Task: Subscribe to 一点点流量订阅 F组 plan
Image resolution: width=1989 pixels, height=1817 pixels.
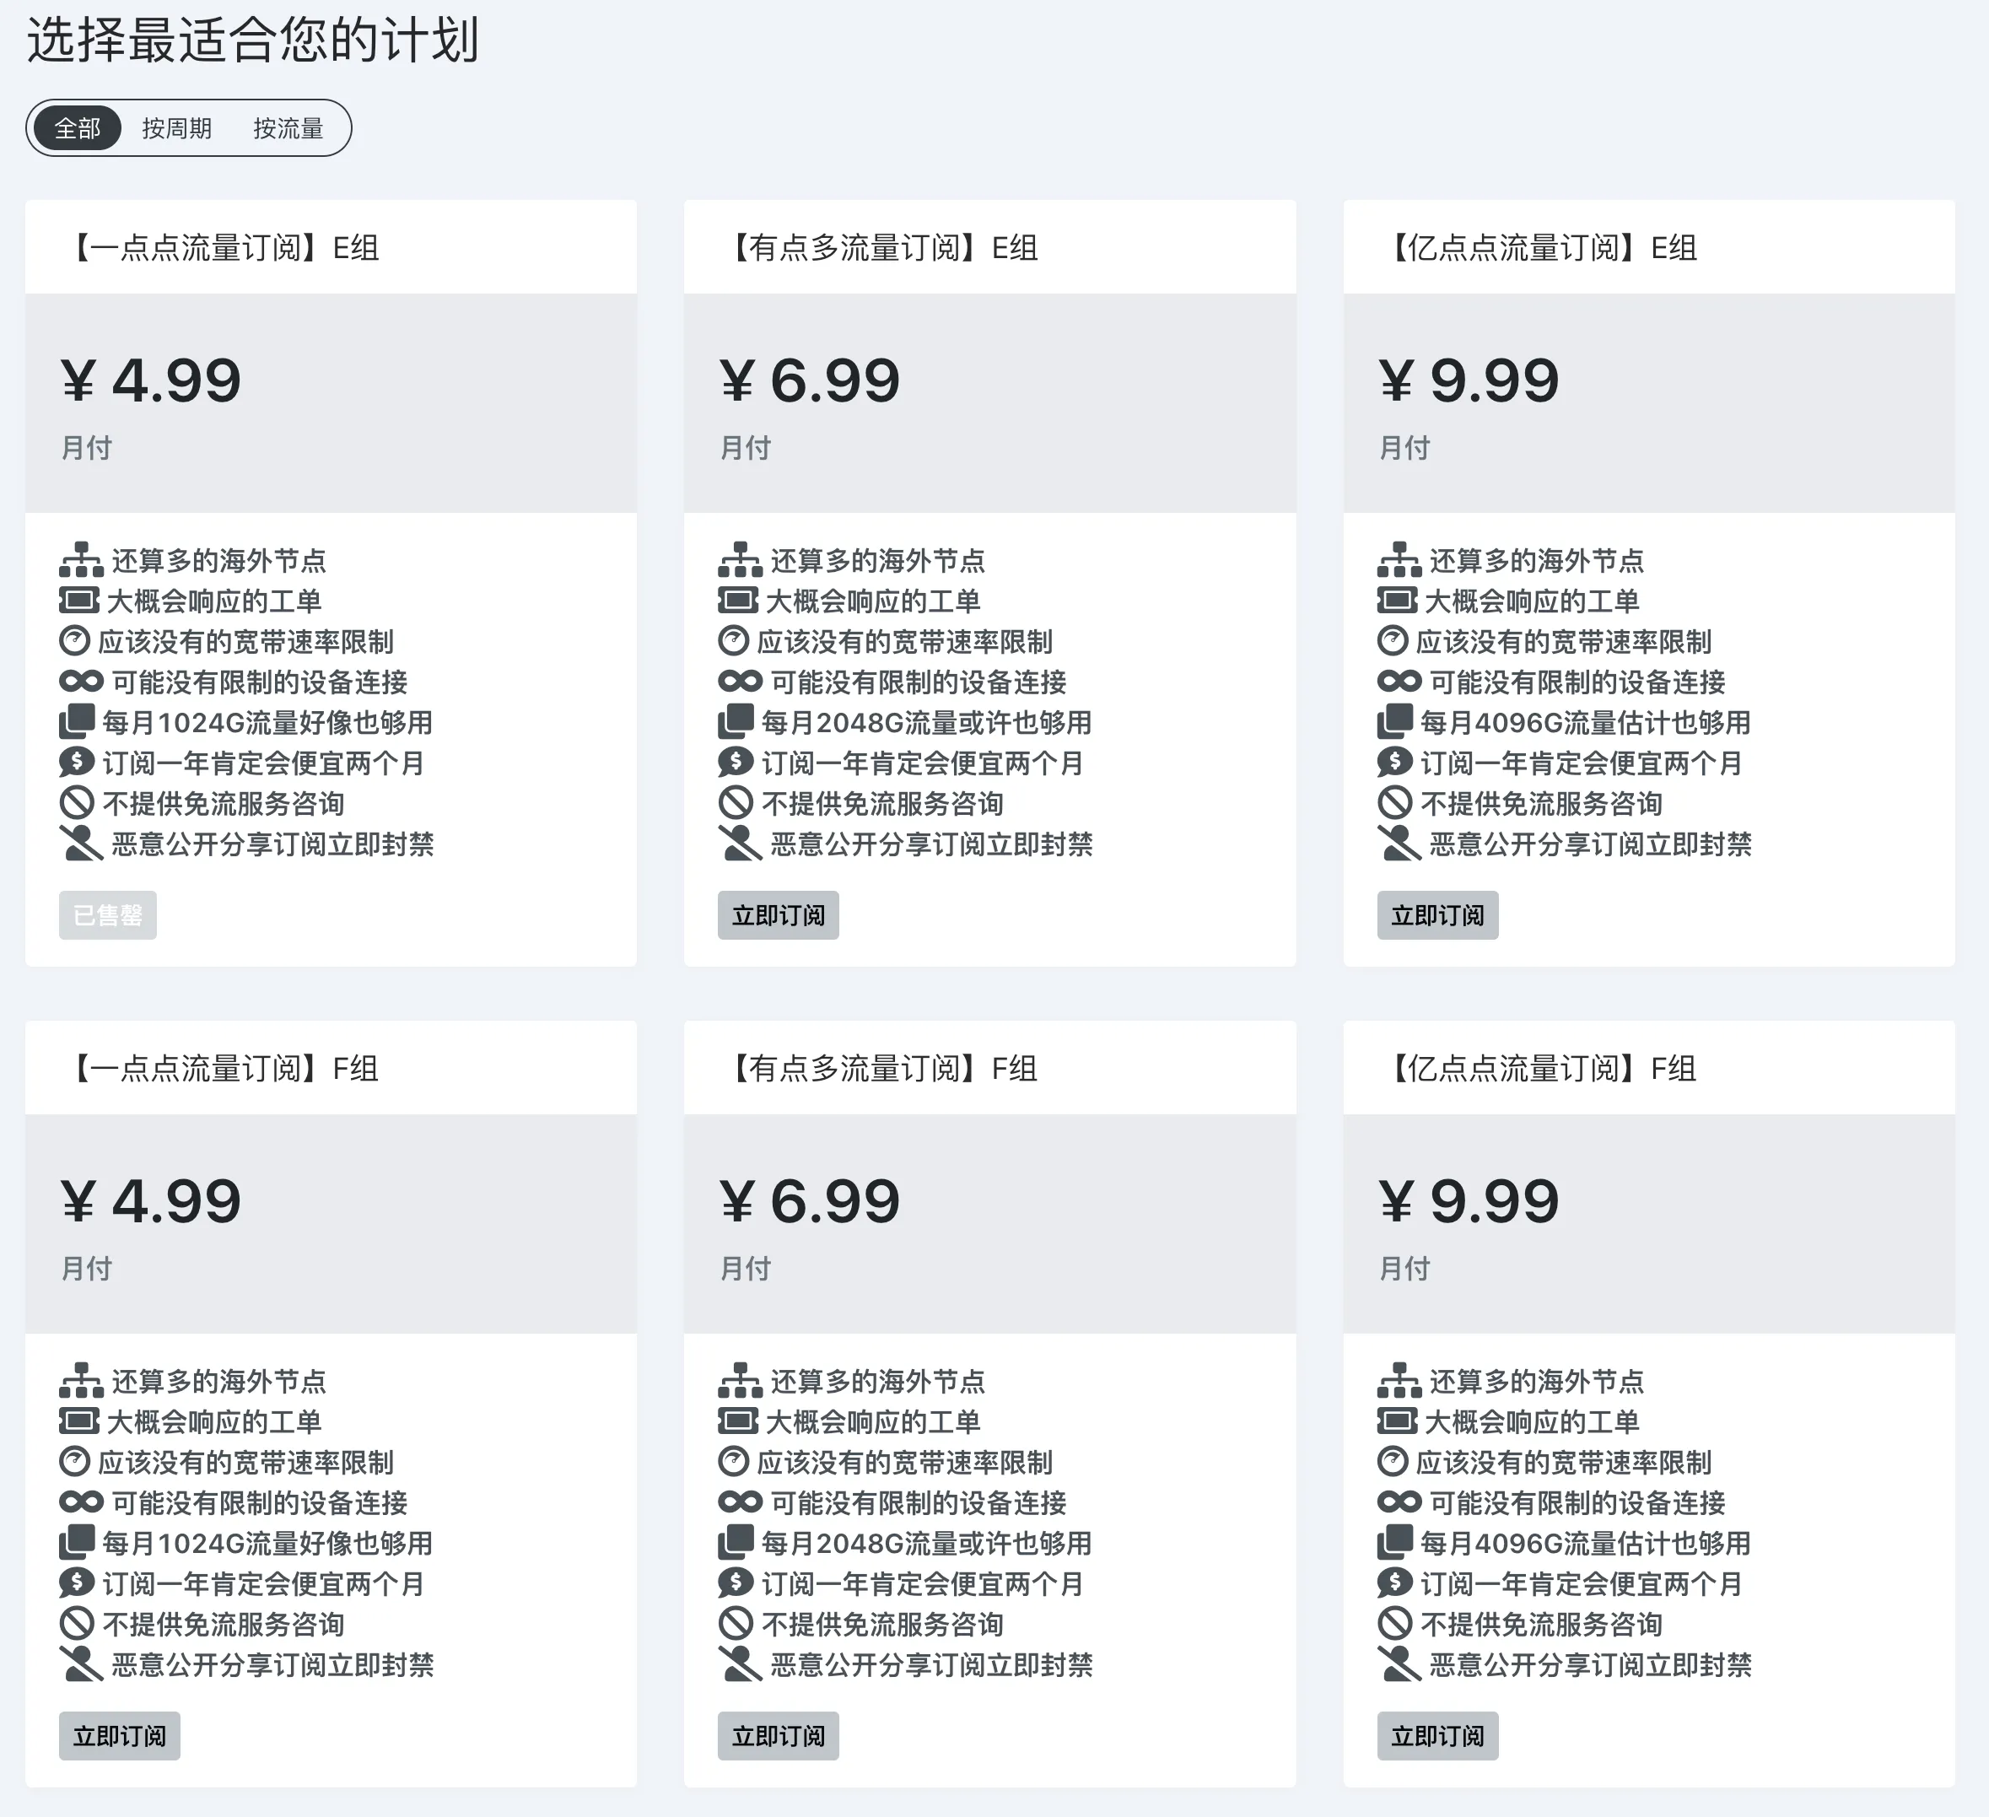Action: [x=120, y=1736]
